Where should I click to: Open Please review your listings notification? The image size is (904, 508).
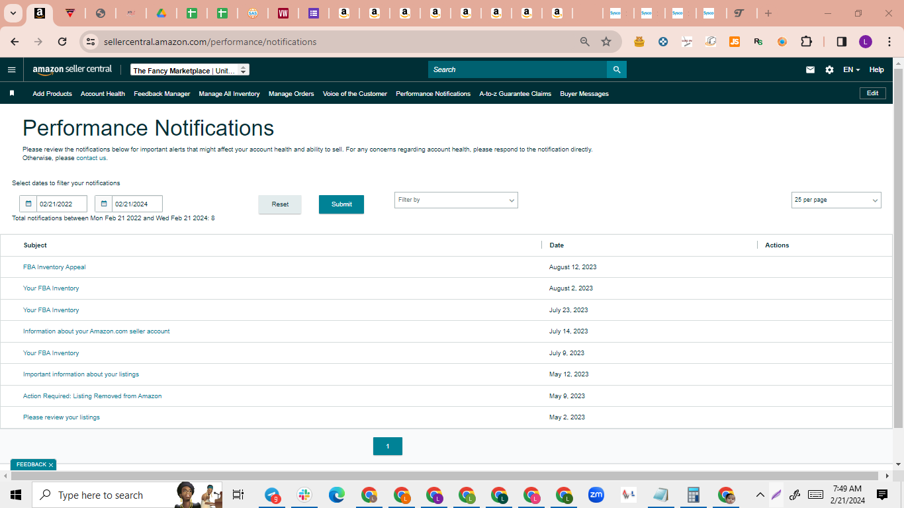tap(62, 417)
